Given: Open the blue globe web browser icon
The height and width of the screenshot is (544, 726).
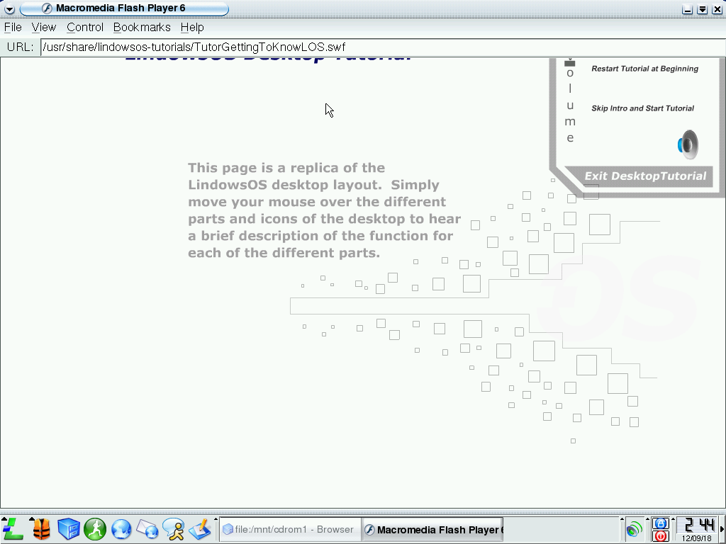Looking at the screenshot, I should [121, 529].
